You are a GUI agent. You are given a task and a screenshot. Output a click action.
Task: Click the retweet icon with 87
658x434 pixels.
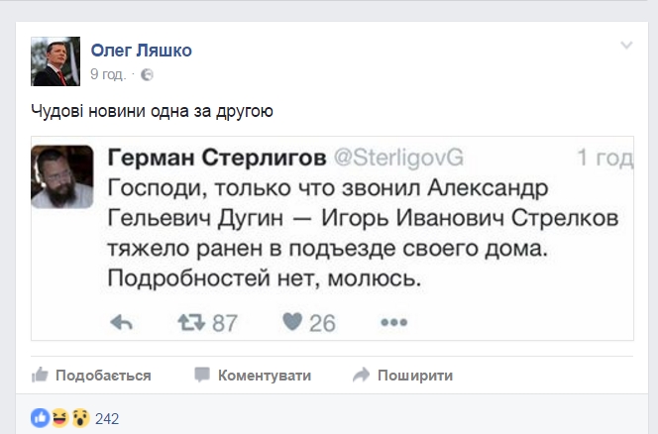[190, 322]
